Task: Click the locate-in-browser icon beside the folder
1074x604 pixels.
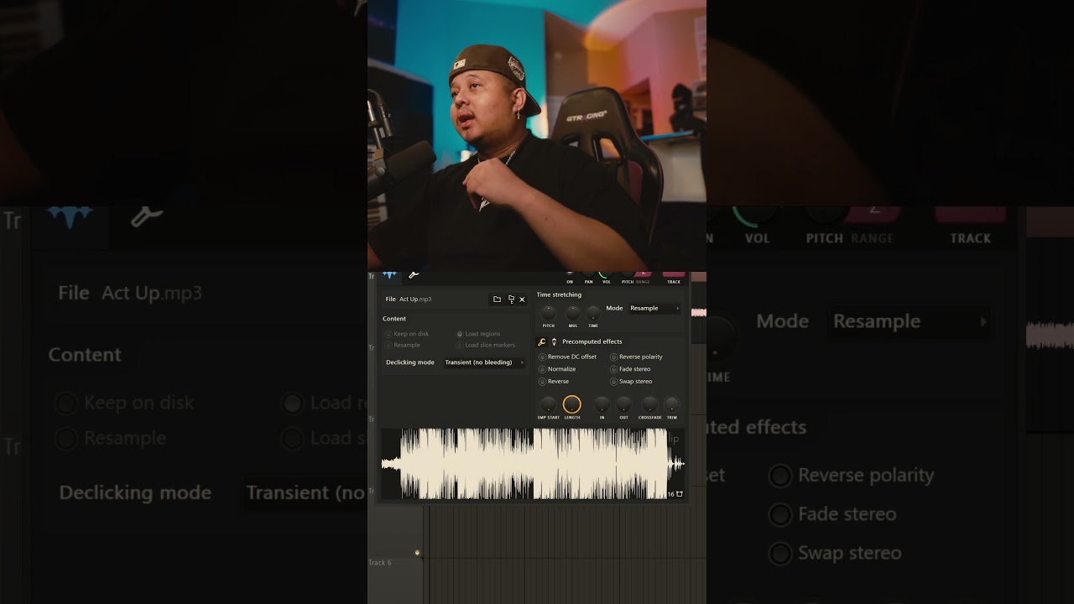Action: [x=511, y=299]
